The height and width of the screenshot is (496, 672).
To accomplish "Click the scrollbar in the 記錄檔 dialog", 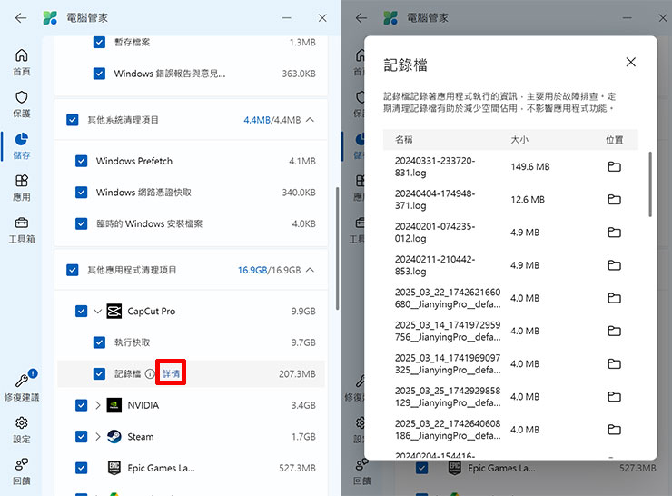I will [650, 184].
